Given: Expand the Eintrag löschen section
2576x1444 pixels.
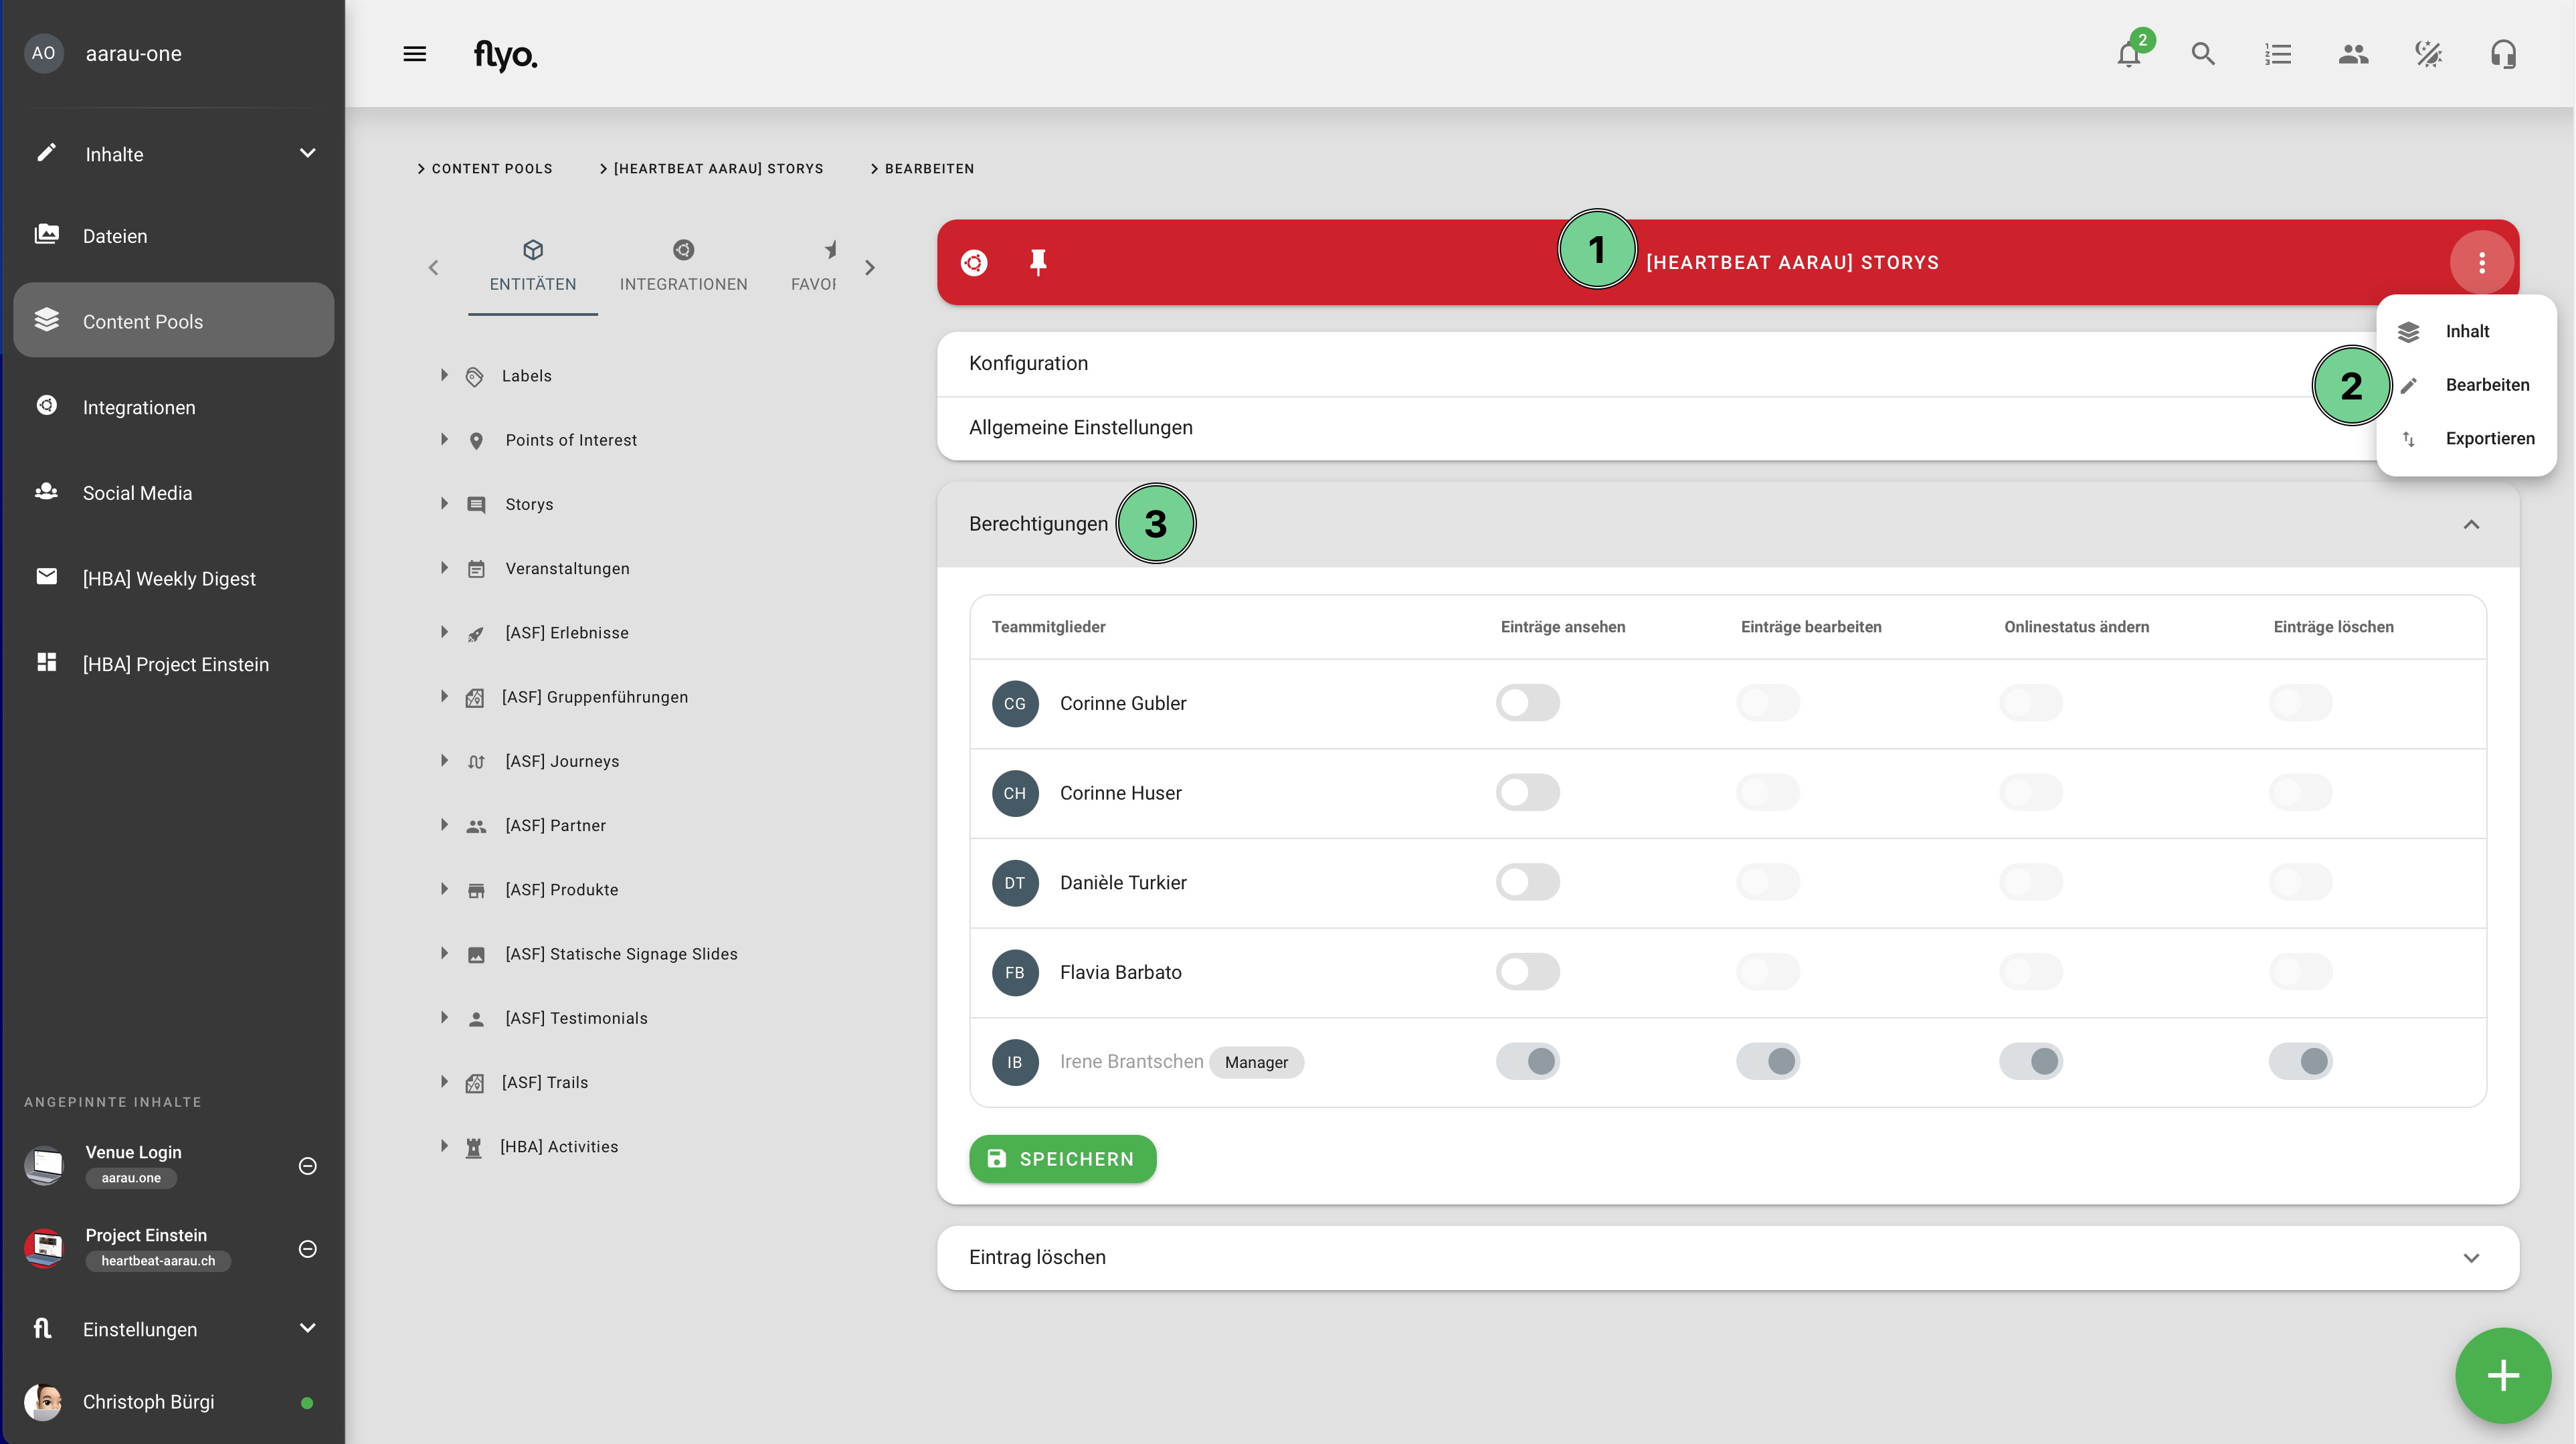Looking at the screenshot, I should (x=2471, y=1258).
